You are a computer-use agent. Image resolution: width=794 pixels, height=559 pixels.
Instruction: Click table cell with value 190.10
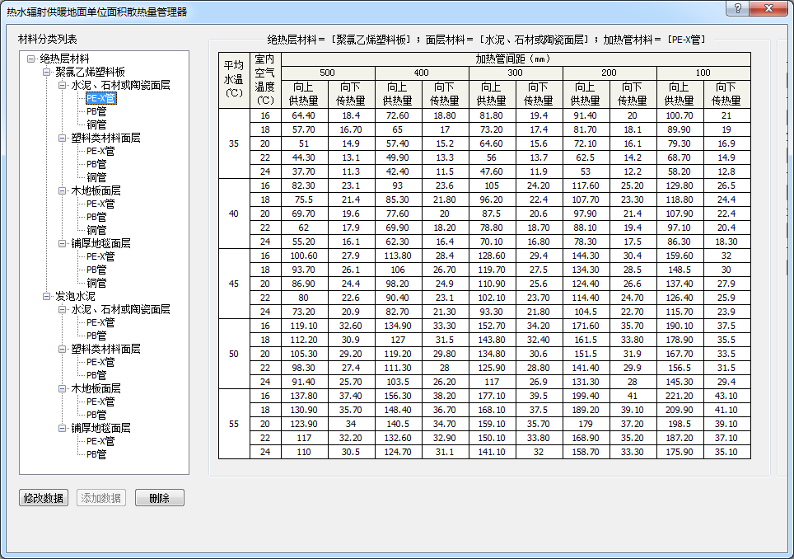tap(680, 326)
